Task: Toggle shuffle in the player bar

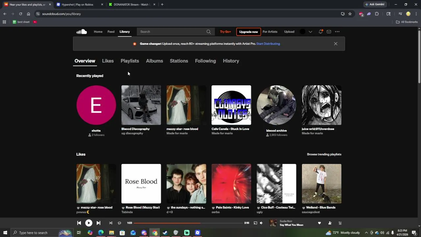Action: 111,223
